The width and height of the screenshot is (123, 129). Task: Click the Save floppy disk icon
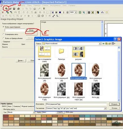[x=14, y=9]
